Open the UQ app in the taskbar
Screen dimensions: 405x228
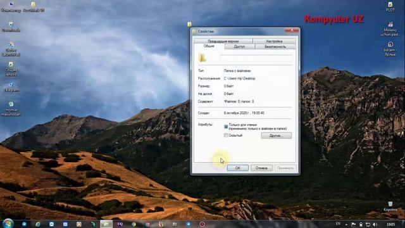[120, 224]
